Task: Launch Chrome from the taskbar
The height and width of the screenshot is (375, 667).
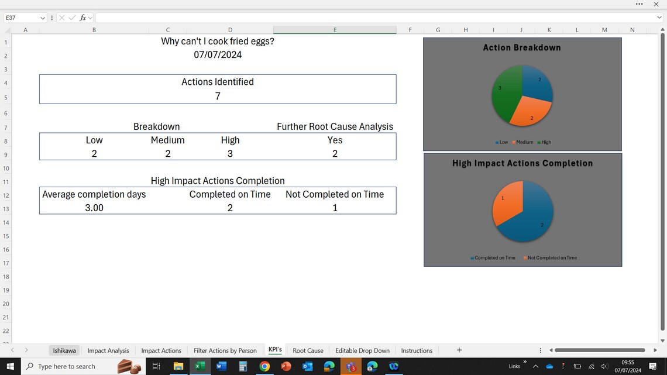Action: point(264,367)
